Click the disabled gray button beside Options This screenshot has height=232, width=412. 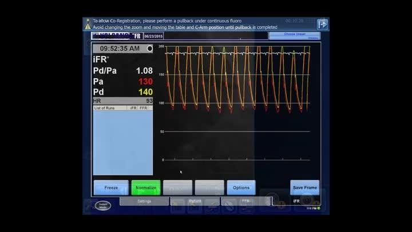coord(209,187)
